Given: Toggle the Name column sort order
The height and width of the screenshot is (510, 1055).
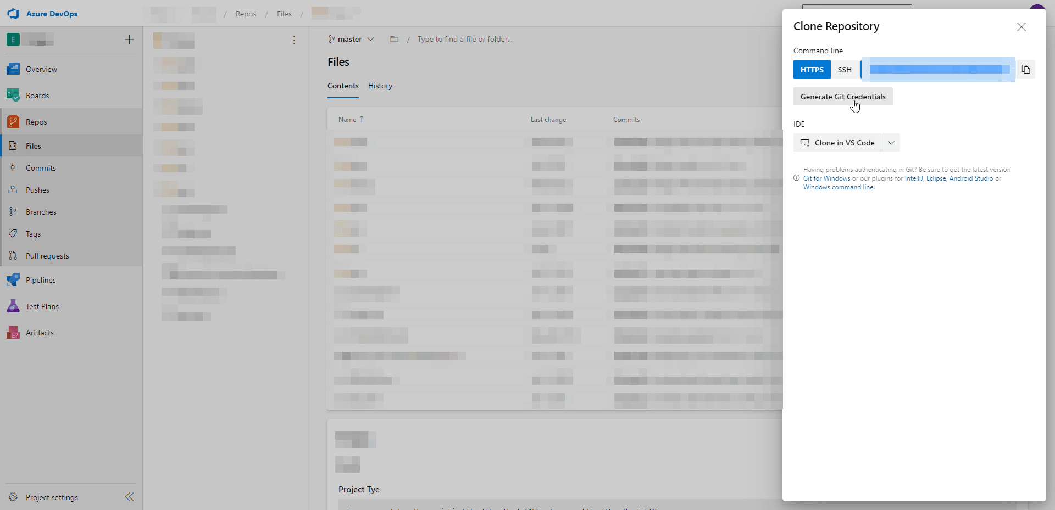Looking at the screenshot, I should click(x=350, y=119).
